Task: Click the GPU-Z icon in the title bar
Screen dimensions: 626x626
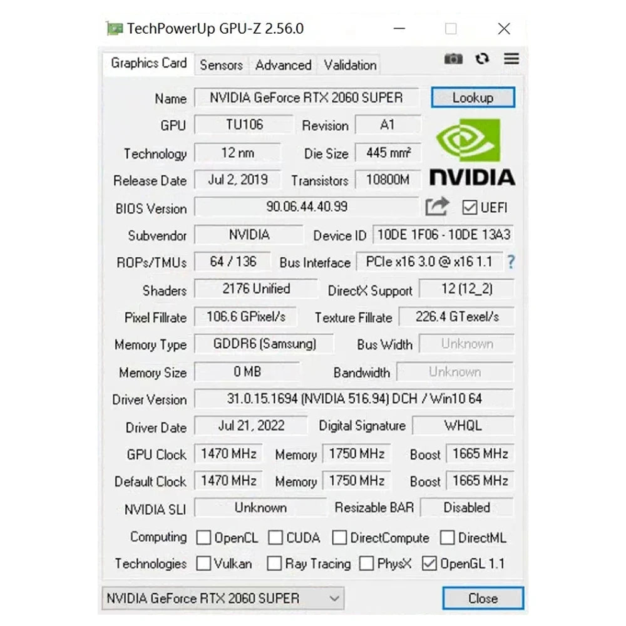Action: 114,28
